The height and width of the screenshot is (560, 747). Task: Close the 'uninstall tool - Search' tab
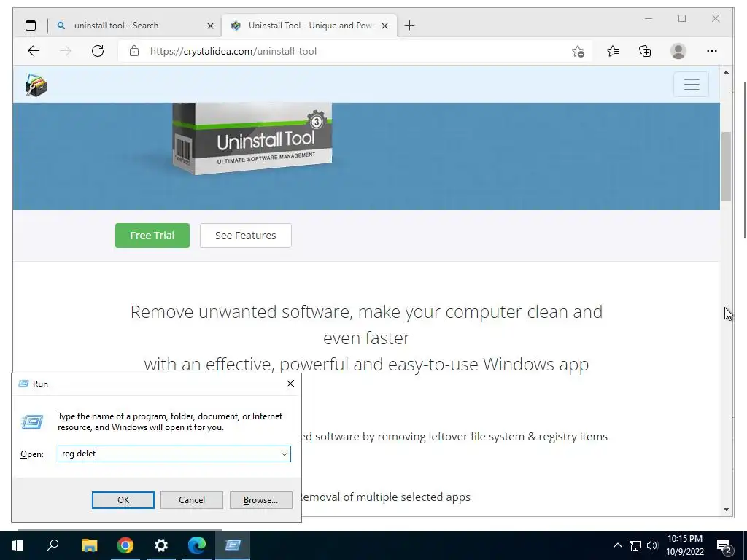point(210,26)
